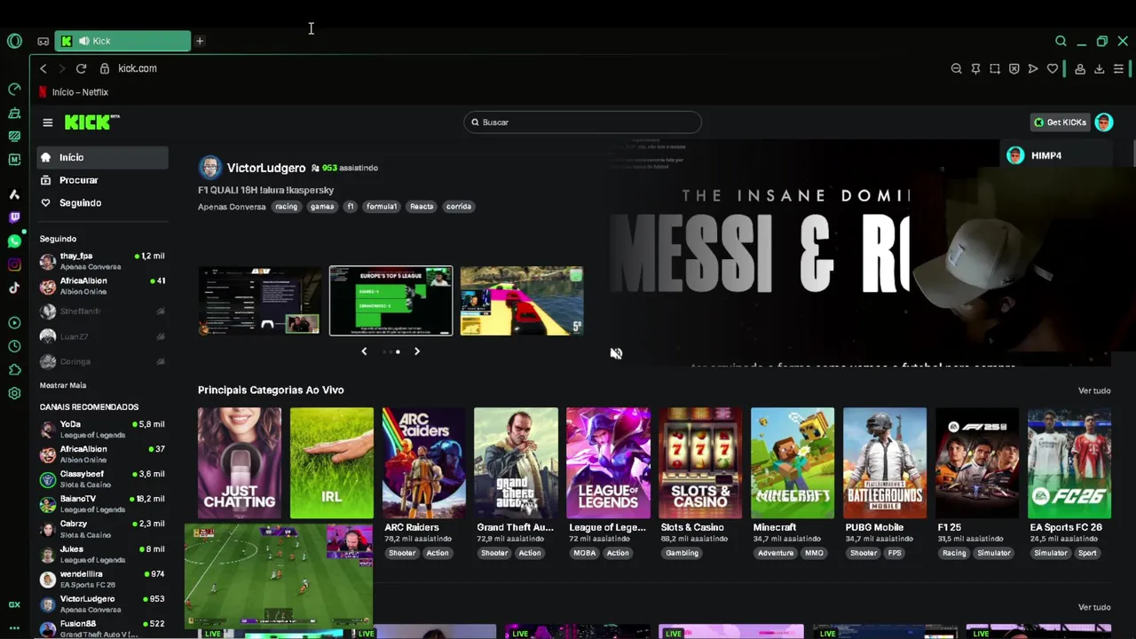Screen dimensions: 1136x639
Task: Go to Início in Kick sidebar
Action: [x=102, y=157]
